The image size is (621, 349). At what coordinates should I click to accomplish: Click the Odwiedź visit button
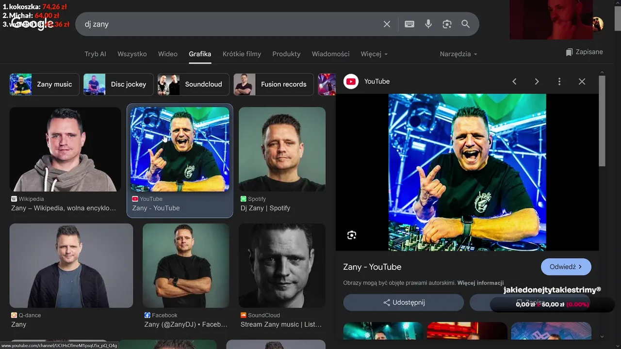[x=566, y=267]
